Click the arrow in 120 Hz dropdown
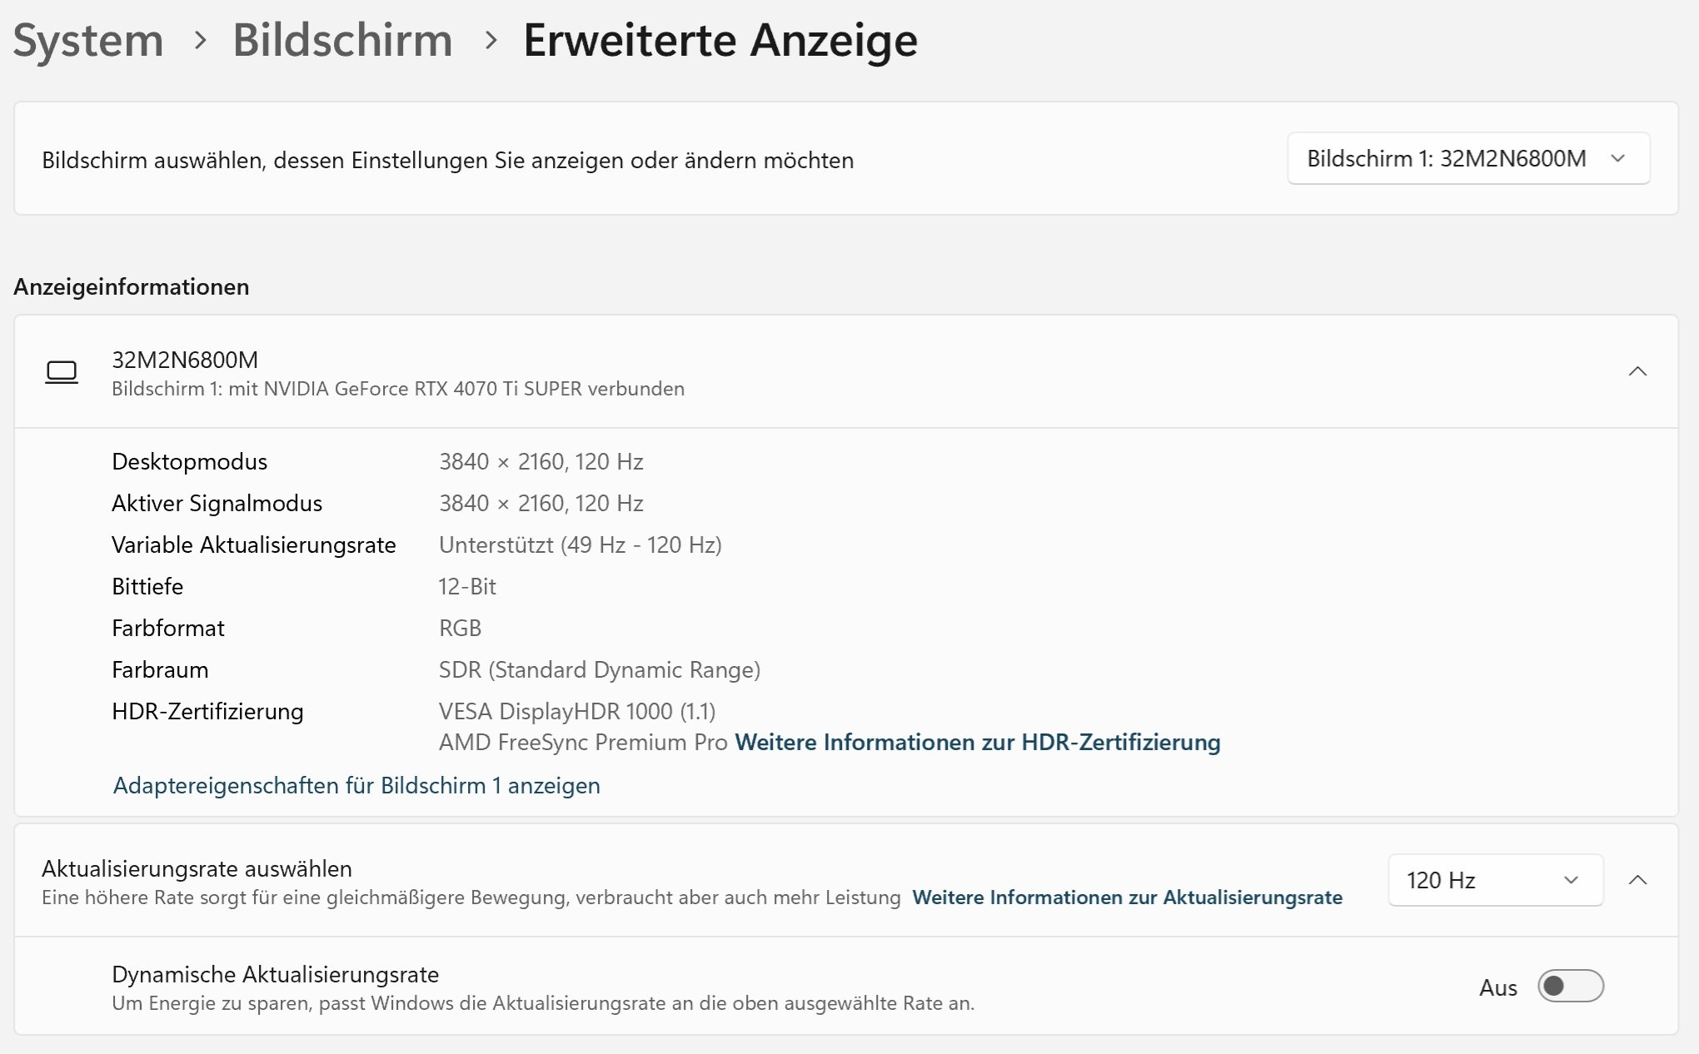The width and height of the screenshot is (1699, 1054). click(x=1571, y=880)
